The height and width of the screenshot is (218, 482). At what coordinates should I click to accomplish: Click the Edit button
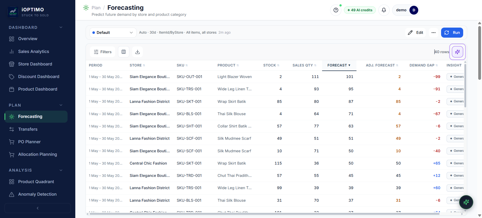point(415,33)
